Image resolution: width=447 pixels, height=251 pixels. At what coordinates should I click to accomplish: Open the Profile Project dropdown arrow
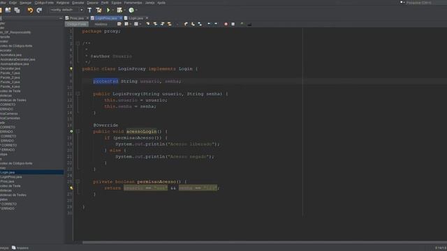click(136, 10)
